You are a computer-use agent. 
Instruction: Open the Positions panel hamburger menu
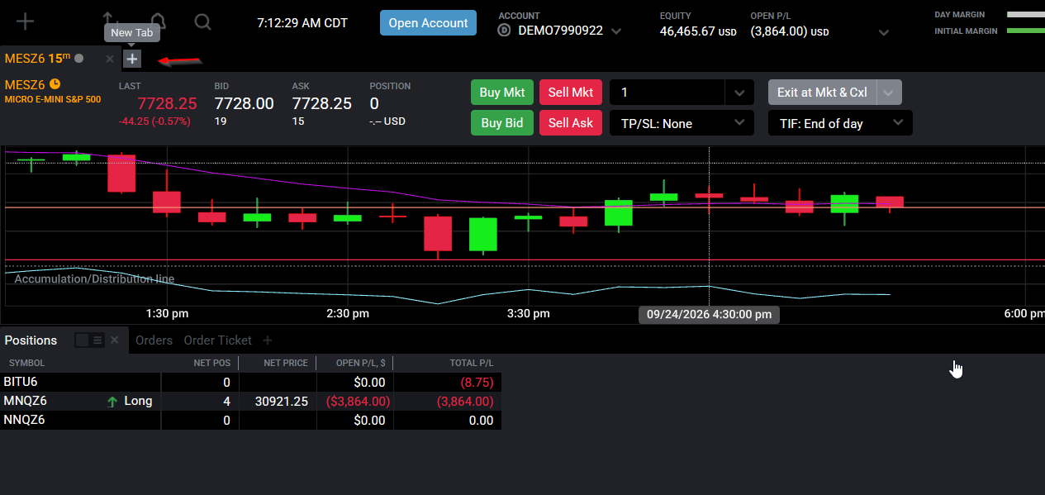pos(97,340)
